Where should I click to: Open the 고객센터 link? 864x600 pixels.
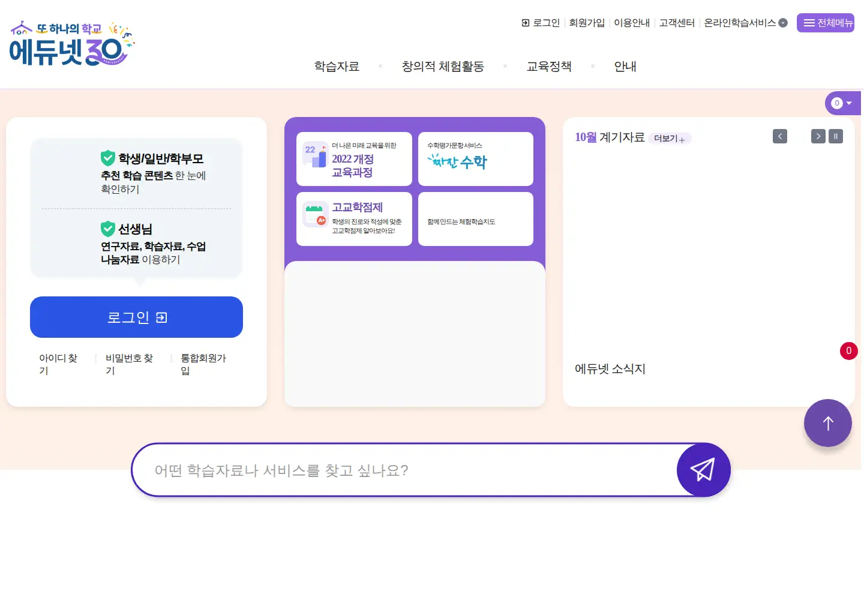point(677,23)
